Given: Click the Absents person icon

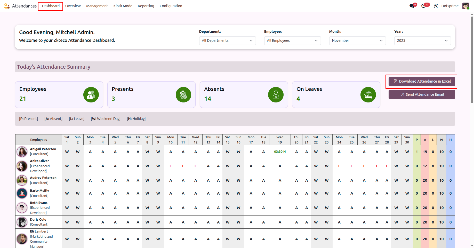Looking at the screenshot, I should (x=276, y=95).
